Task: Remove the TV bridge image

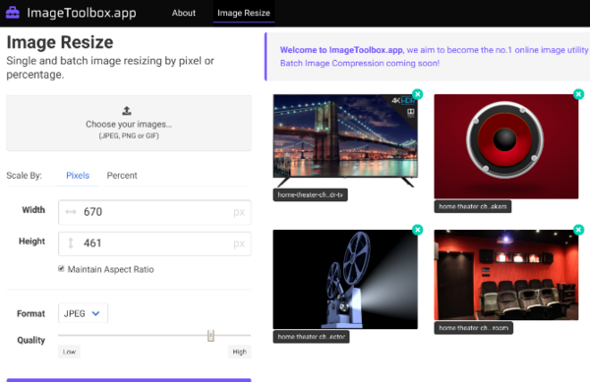Action: (x=417, y=94)
